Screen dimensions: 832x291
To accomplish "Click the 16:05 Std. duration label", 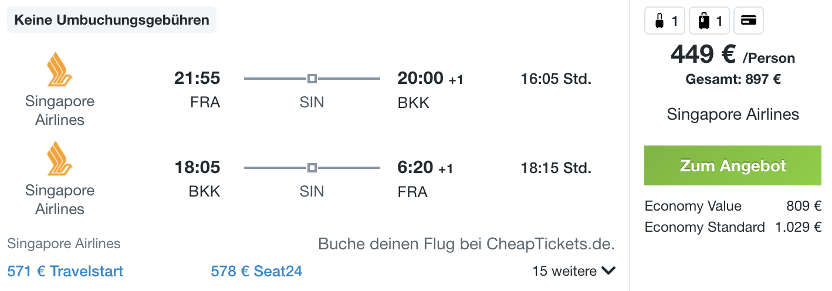I will point(556,79).
